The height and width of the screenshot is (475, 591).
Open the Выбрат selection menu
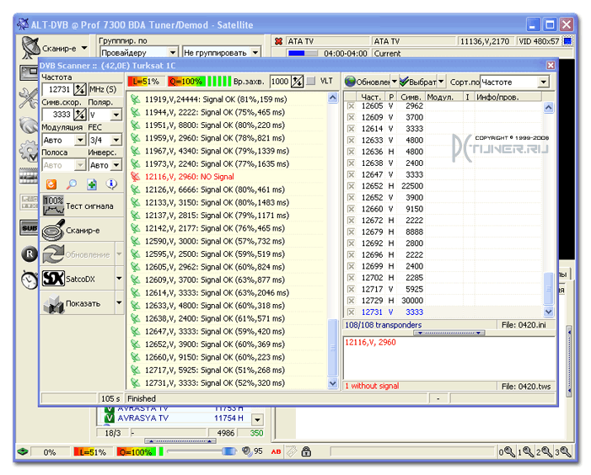442,82
